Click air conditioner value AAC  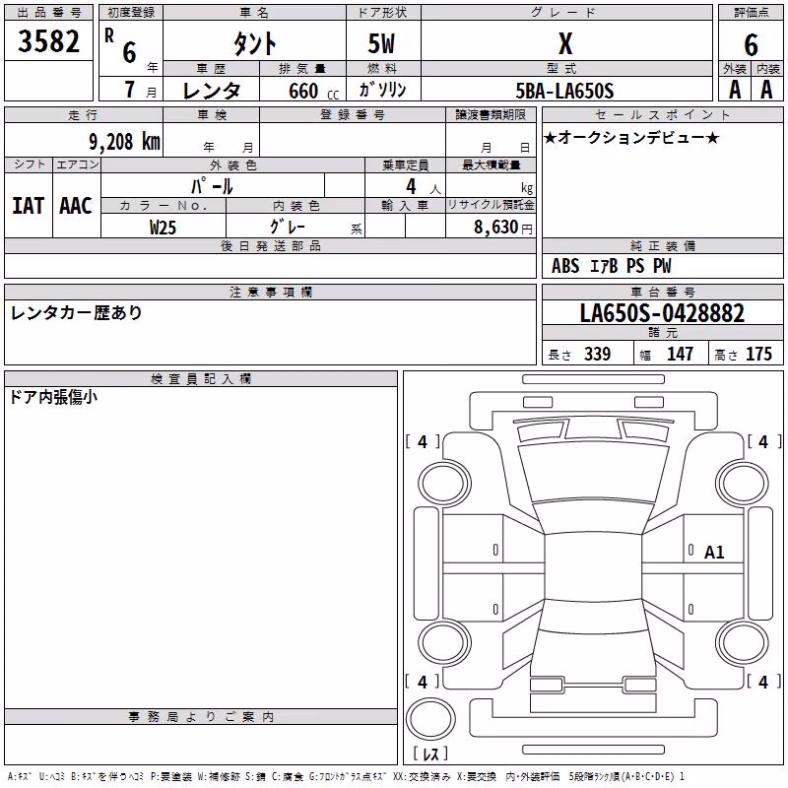click(76, 206)
